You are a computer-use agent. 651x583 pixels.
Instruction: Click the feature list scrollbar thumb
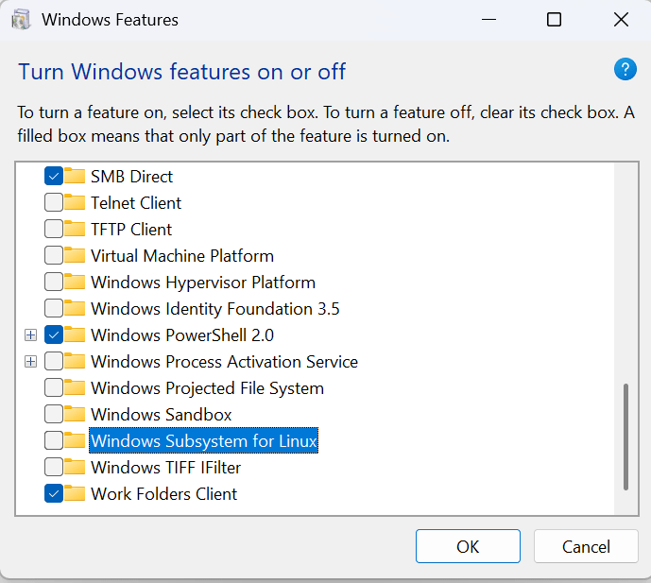pyautogui.click(x=625, y=437)
